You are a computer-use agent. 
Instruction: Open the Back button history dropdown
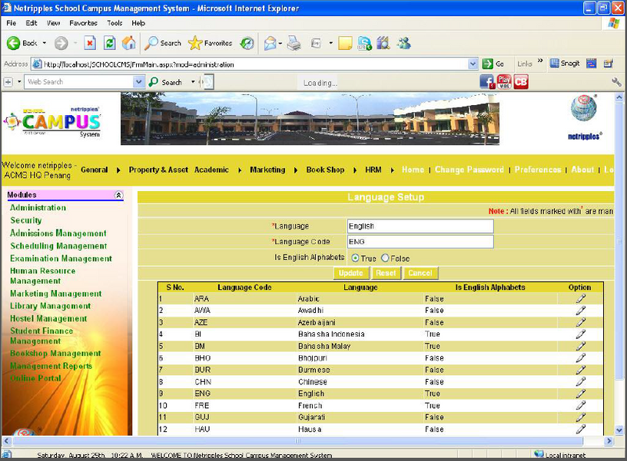45,43
